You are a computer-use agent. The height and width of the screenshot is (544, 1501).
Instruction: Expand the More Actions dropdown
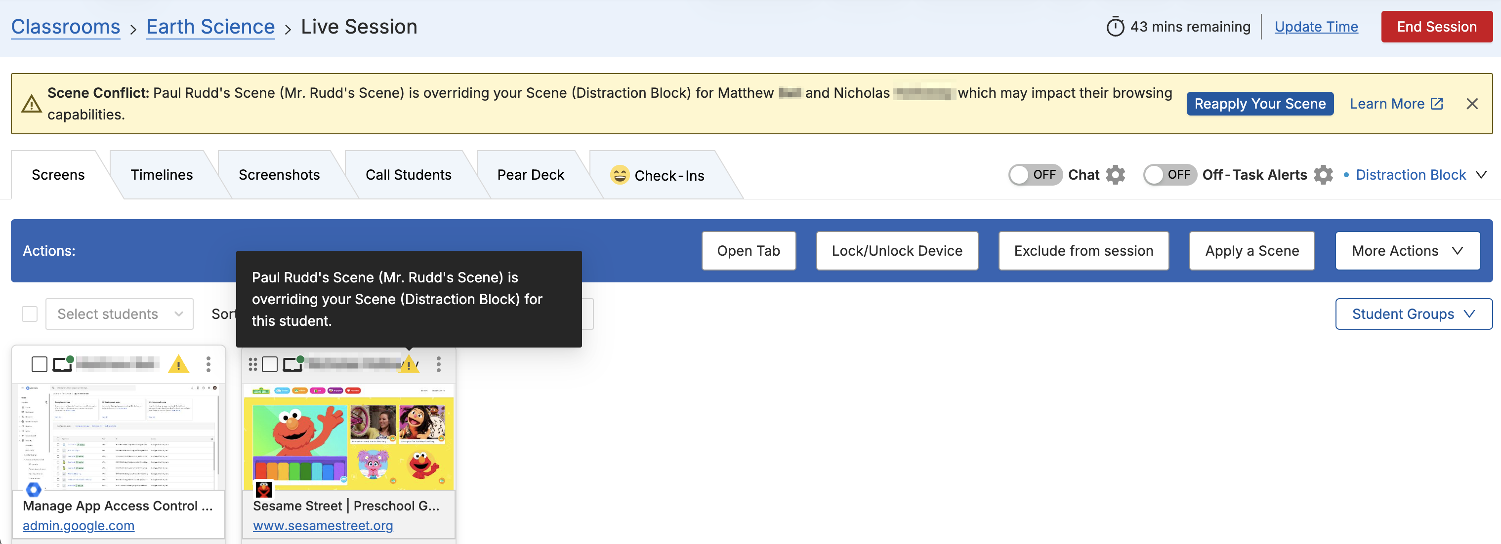[1407, 251]
